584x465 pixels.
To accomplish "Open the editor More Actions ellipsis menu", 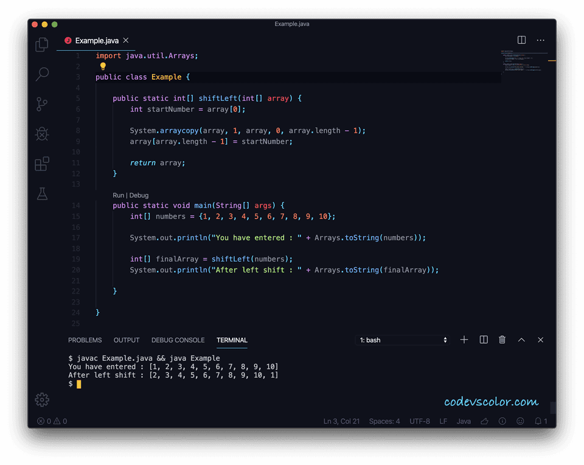I will (x=540, y=40).
